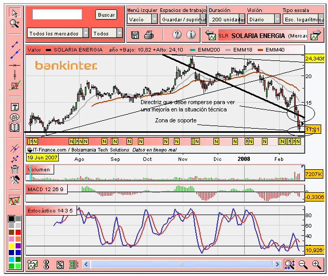Click the trash can delete tool
This screenshot has height=276, width=328.
15,169
